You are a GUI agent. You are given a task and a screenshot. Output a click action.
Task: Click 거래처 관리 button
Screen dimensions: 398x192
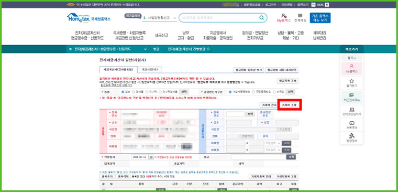(x=269, y=105)
